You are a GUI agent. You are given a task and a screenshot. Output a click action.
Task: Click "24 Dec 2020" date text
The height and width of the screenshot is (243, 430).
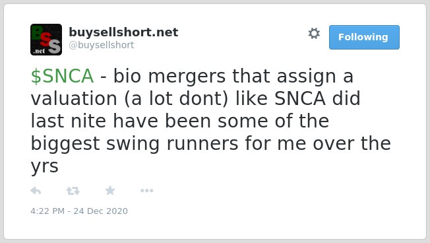[101, 211]
